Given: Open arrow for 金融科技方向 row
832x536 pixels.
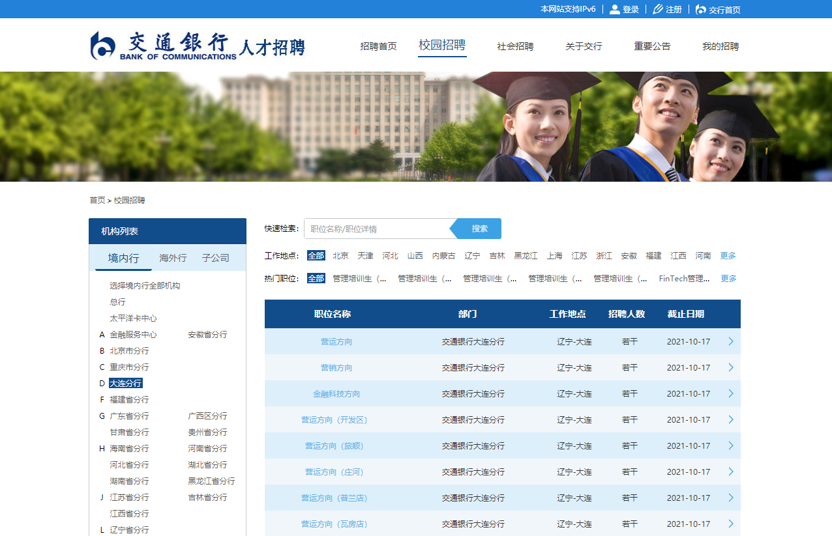Looking at the screenshot, I should [731, 393].
